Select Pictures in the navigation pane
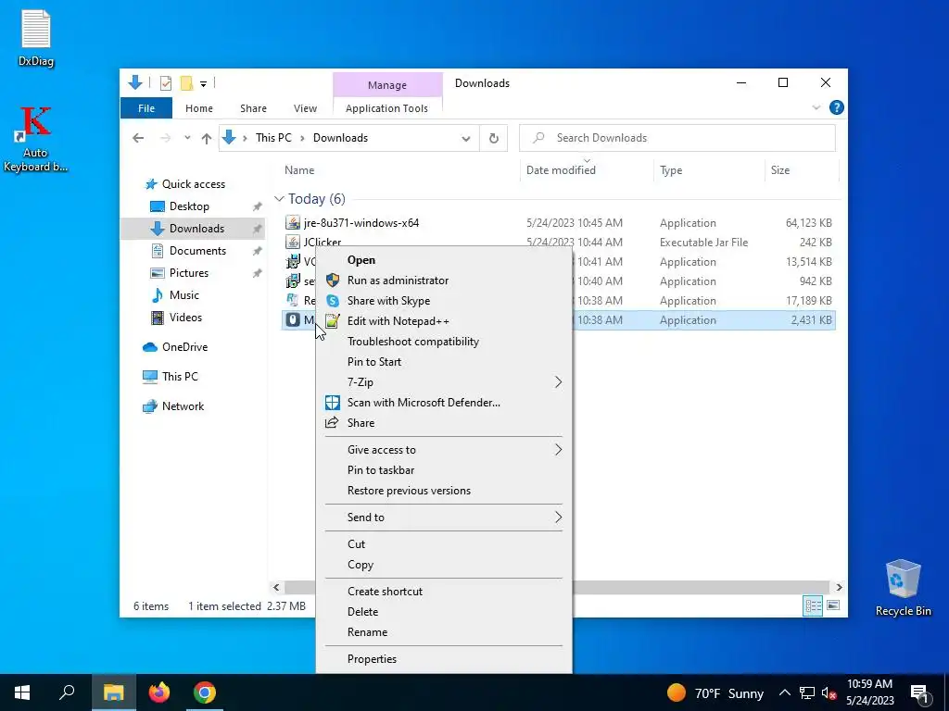The height and width of the screenshot is (711, 949). 189,273
